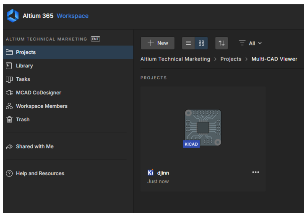Click the Tasks board icon
The image size is (308, 218).
click(x=9, y=79)
